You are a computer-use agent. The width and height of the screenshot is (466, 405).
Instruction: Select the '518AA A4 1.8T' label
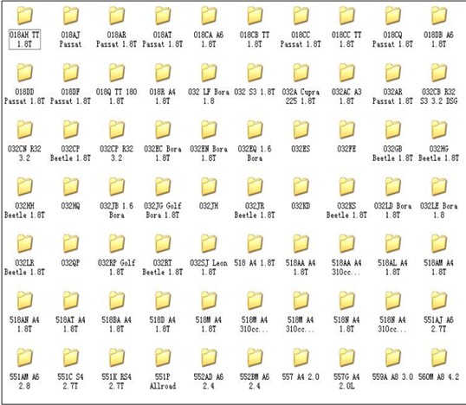point(301,267)
